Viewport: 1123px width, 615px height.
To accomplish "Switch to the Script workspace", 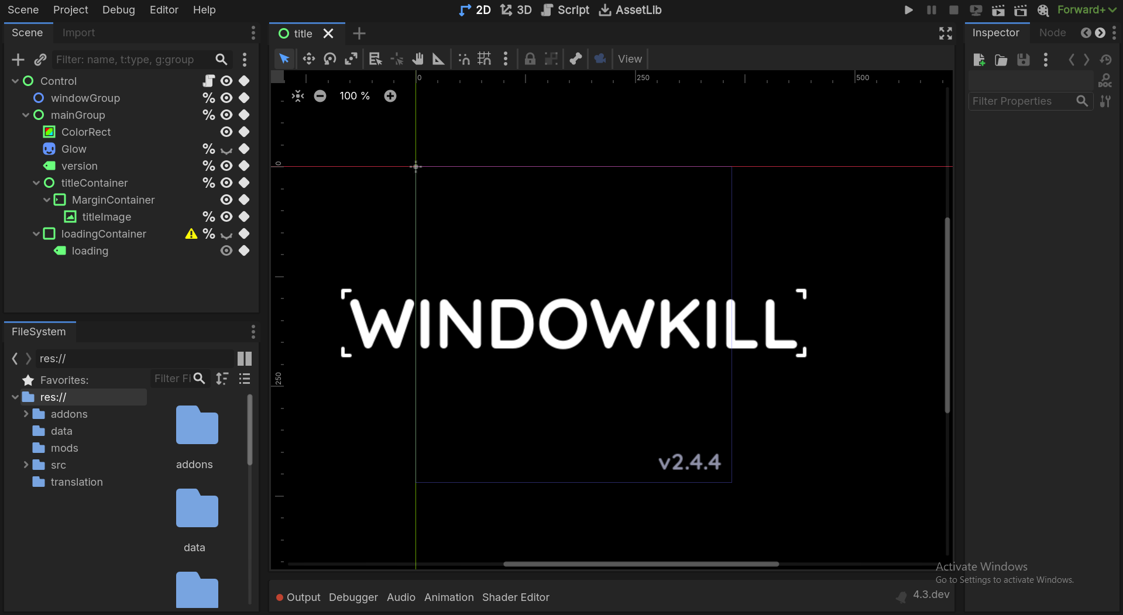I will coord(565,10).
